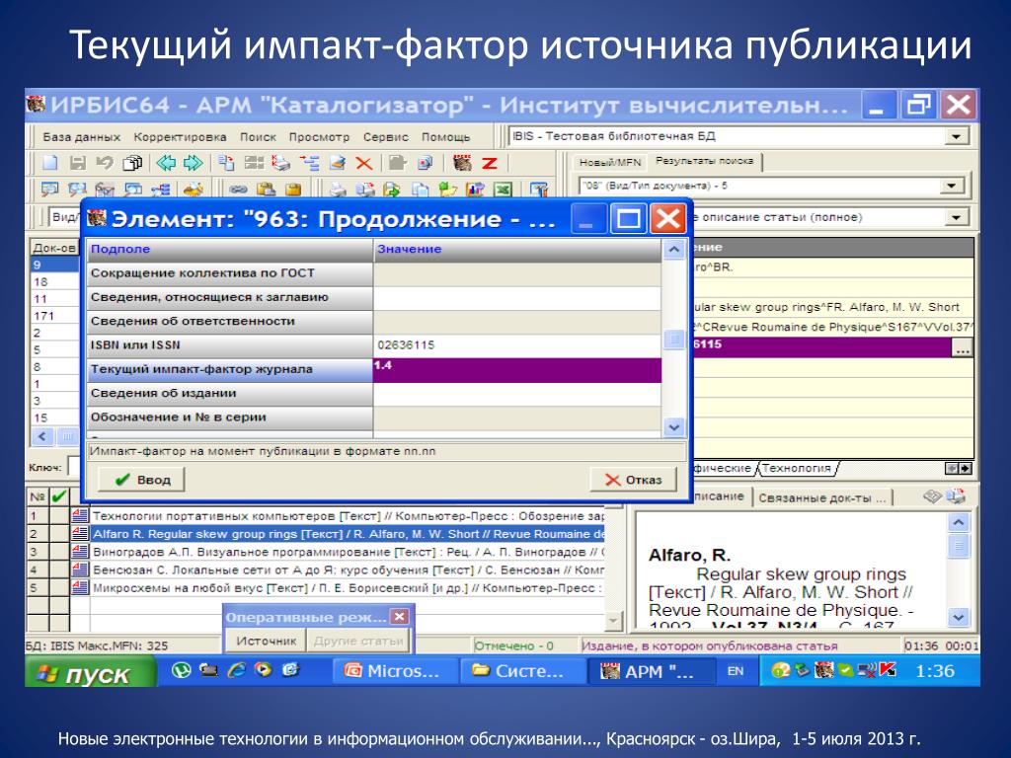Open the База данных menu
1011x758 pixels.
click(x=81, y=136)
